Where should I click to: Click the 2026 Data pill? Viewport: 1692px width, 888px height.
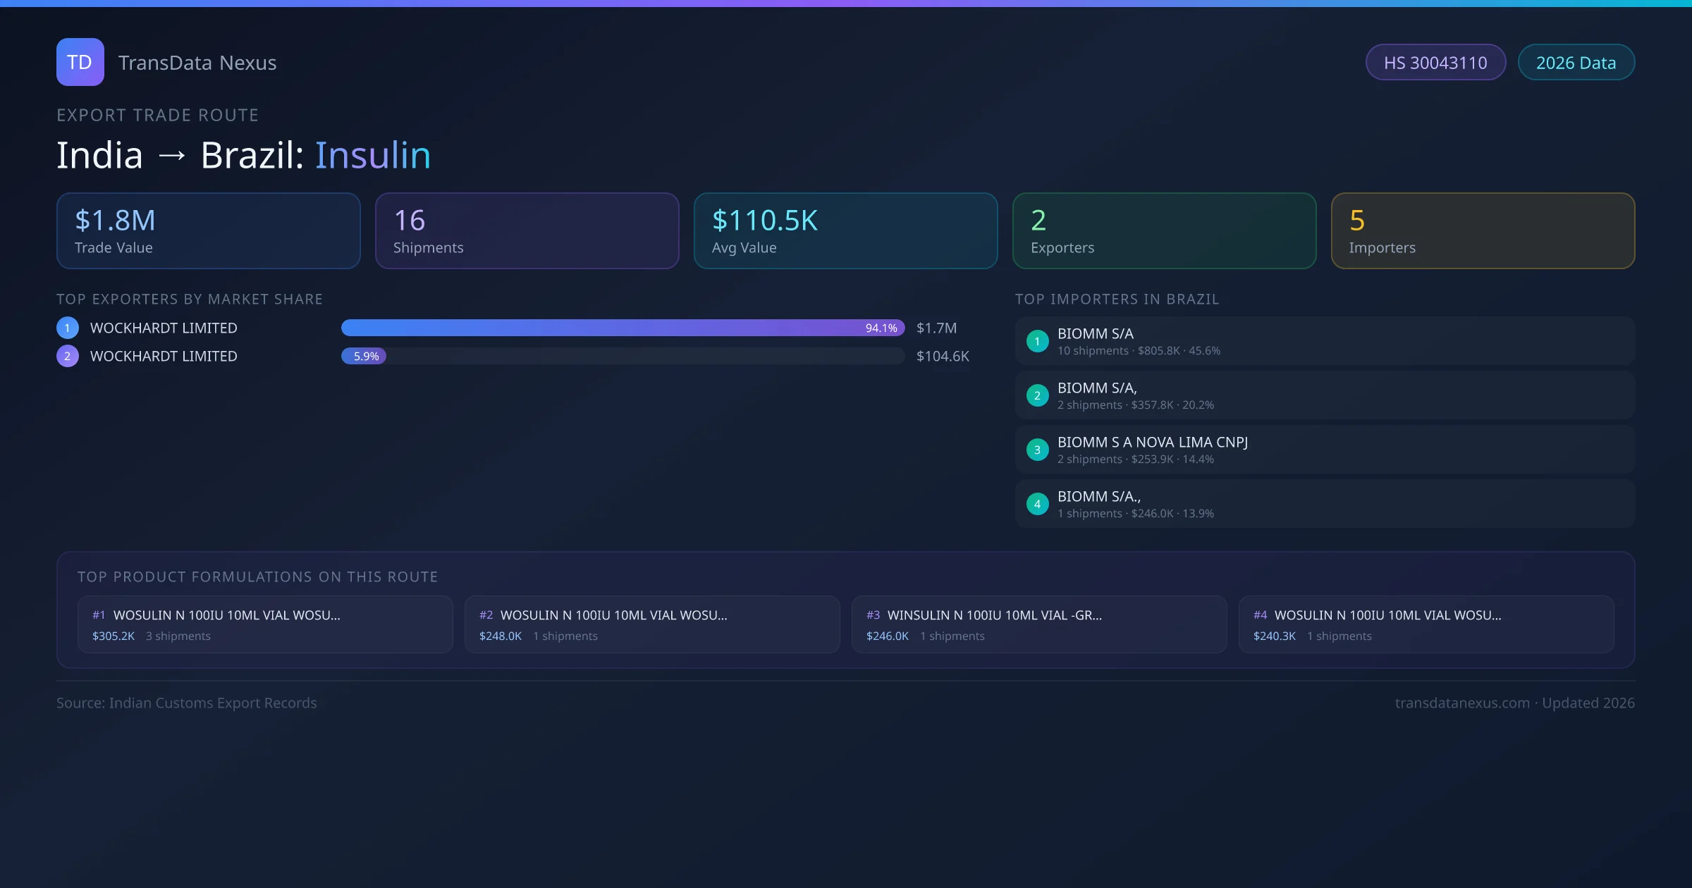1576,63
